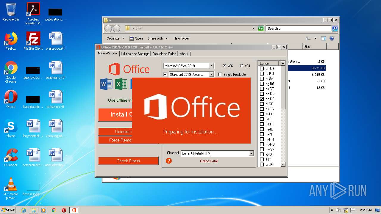
Task: Open Firefox desktop shortcut
Action: (11, 41)
